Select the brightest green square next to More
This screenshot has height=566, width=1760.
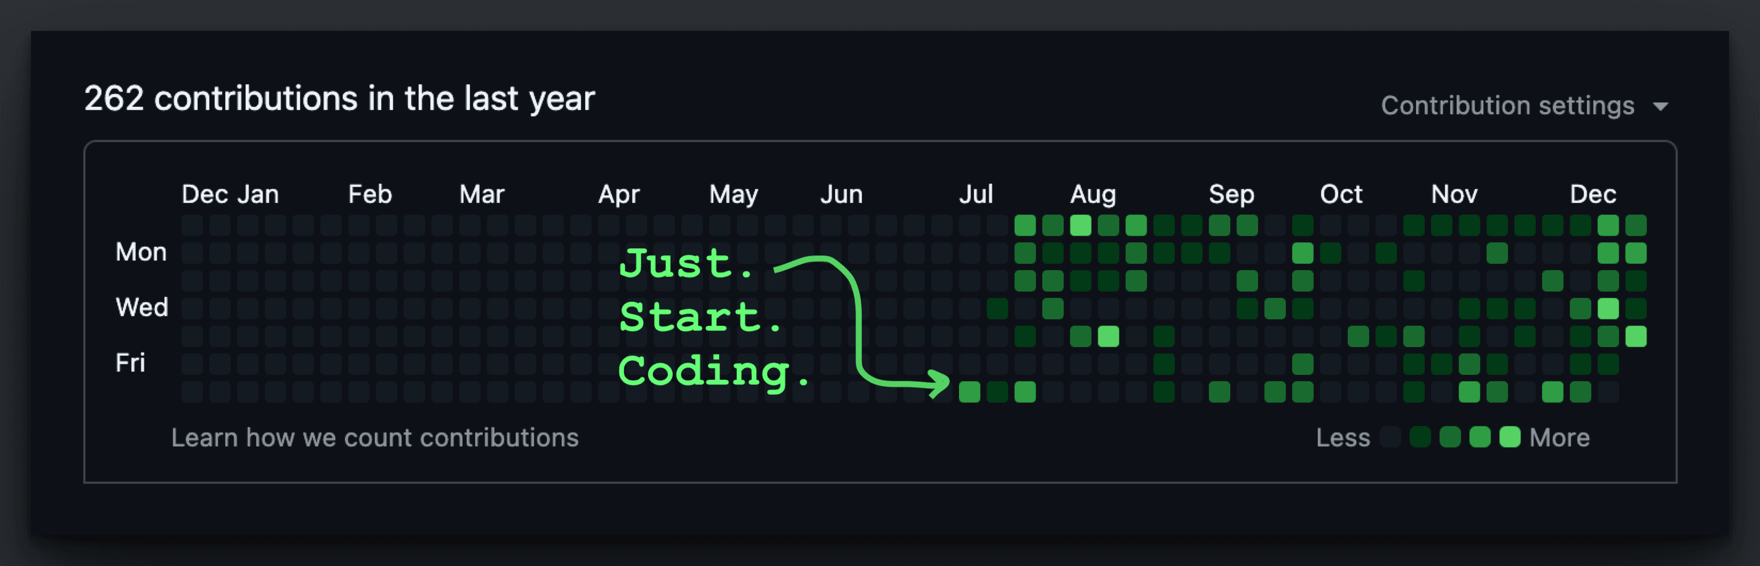(x=1510, y=437)
